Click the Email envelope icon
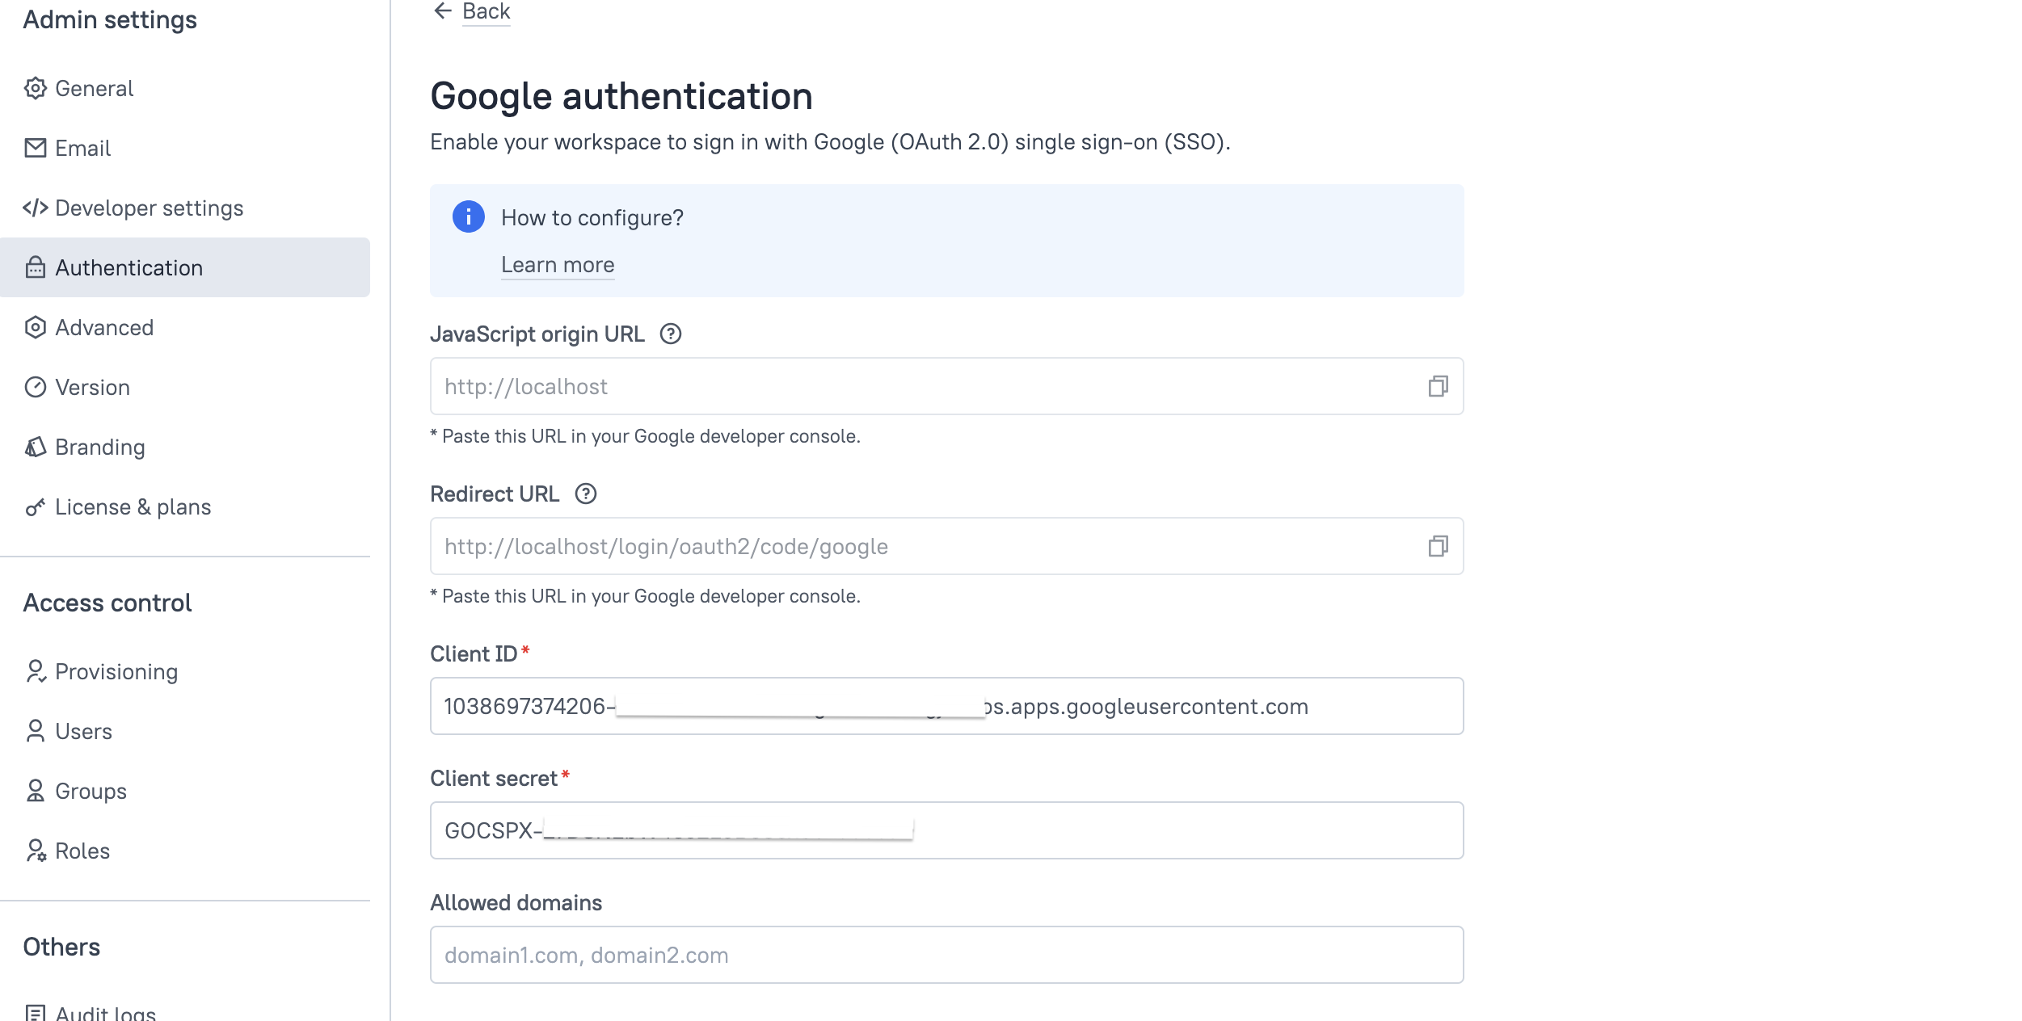This screenshot has width=2022, height=1021. (35, 148)
